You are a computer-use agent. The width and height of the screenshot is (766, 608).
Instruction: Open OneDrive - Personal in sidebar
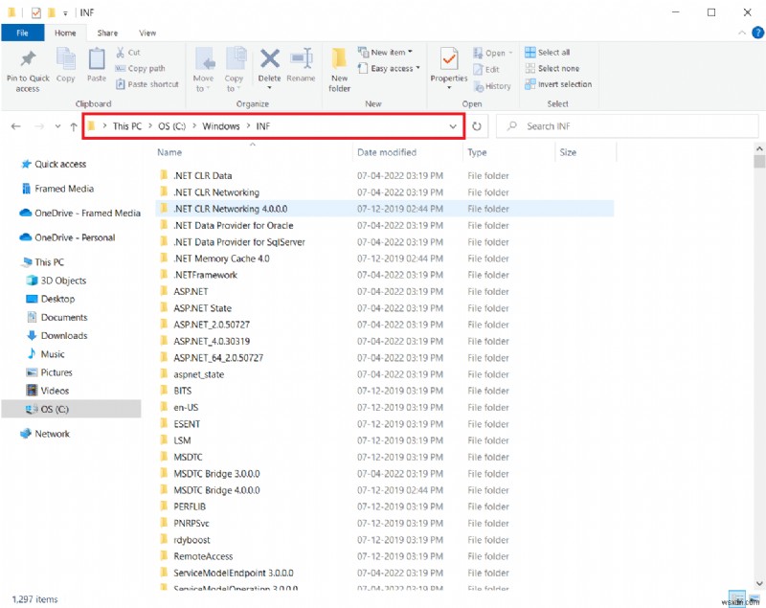[x=67, y=237]
